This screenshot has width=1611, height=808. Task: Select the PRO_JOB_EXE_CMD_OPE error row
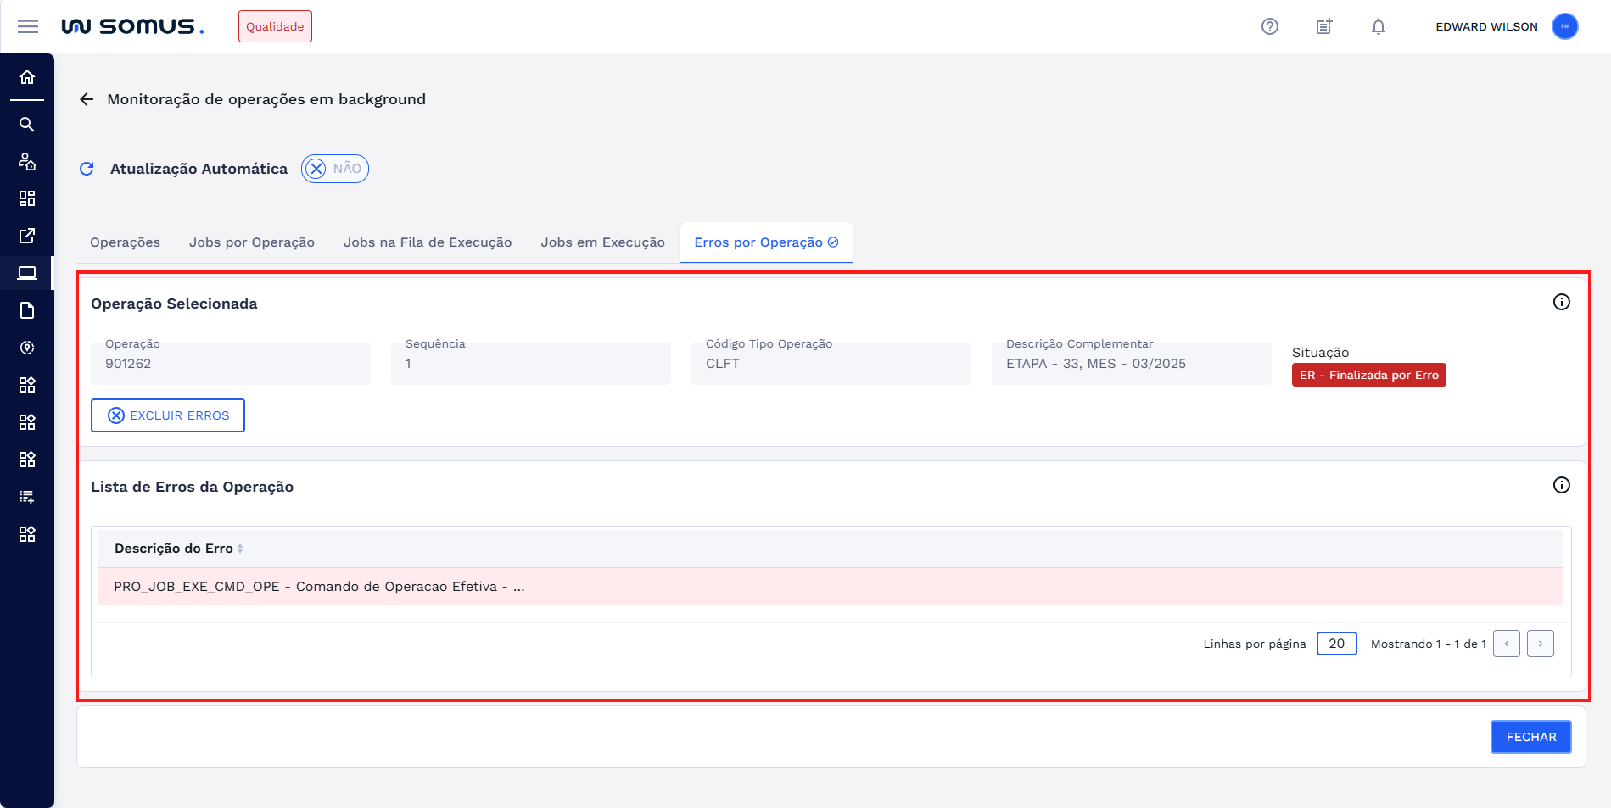click(x=319, y=587)
